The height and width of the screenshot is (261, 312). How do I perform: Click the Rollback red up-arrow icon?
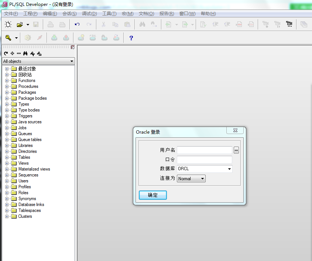66,38
